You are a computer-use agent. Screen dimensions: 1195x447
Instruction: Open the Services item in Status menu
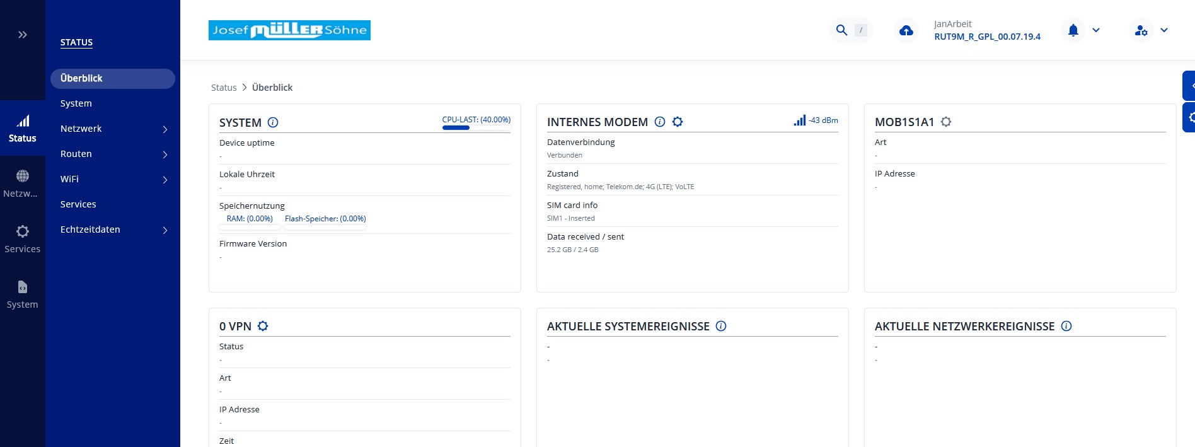(78, 204)
